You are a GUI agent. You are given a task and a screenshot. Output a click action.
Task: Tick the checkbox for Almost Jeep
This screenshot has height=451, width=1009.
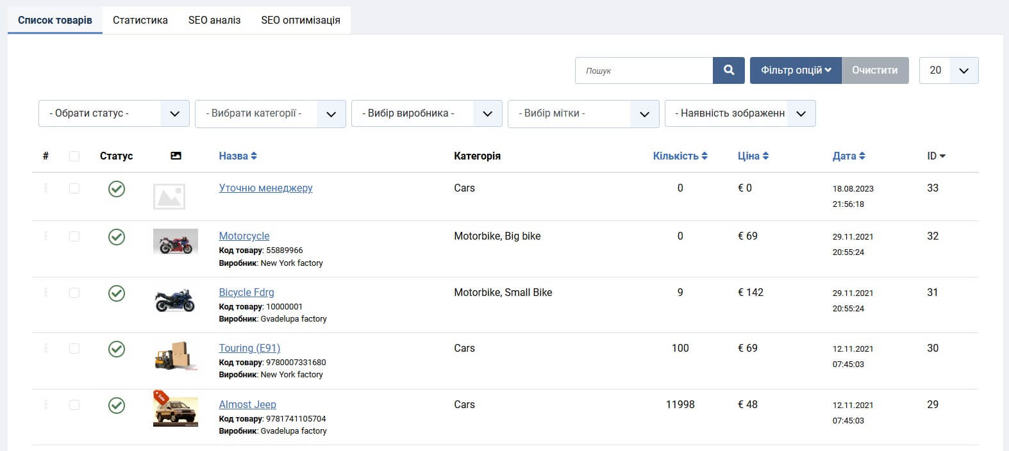pyautogui.click(x=74, y=405)
